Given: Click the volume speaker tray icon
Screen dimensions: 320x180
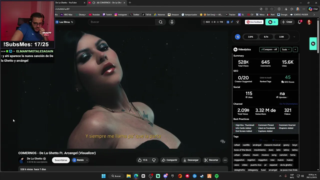Looking at the screenshot, I should (x=302, y=176).
